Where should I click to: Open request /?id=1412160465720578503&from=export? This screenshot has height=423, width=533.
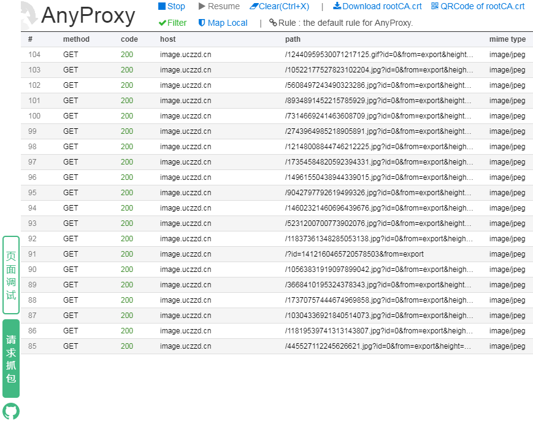click(x=354, y=254)
